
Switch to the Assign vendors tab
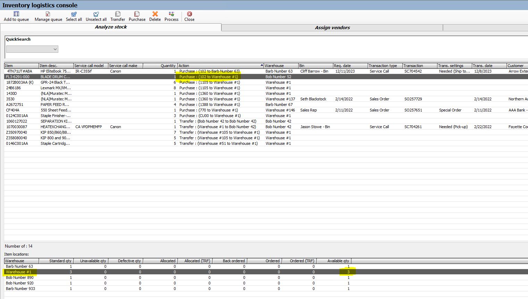332,28
